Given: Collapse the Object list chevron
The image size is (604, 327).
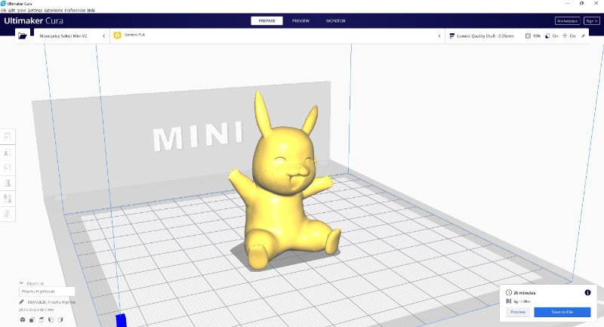Looking at the screenshot, I should pyautogui.click(x=22, y=283).
